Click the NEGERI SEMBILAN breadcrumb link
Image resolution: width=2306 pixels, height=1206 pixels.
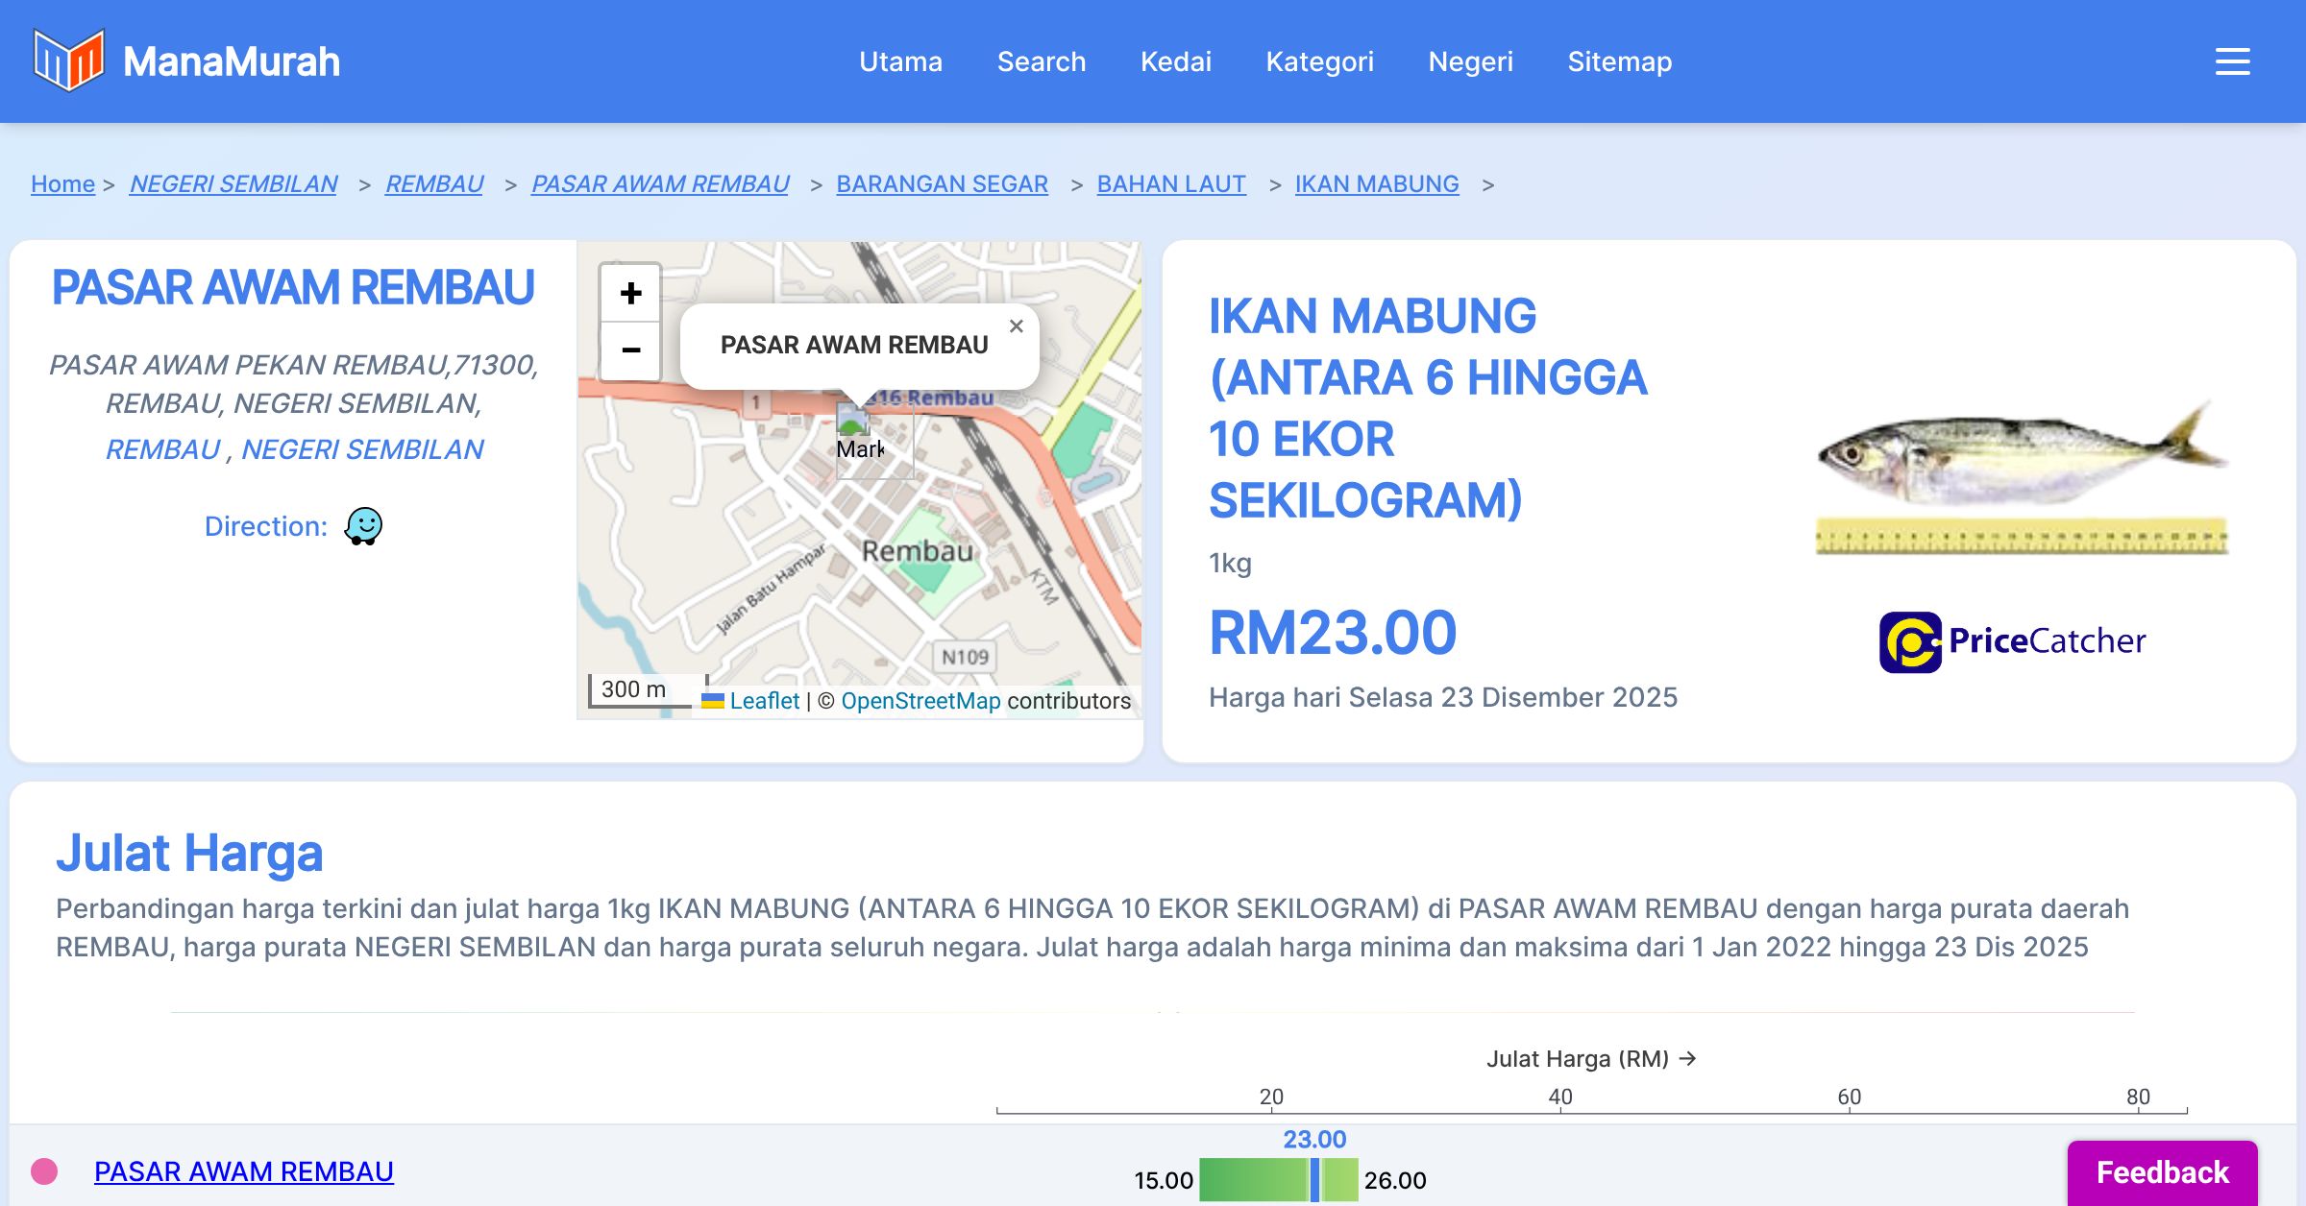[x=233, y=183]
